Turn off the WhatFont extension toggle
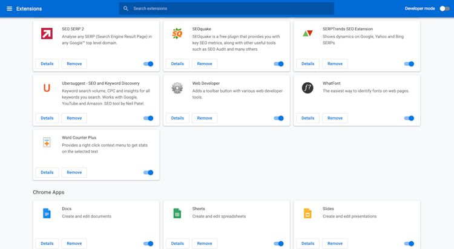 coord(409,118)
